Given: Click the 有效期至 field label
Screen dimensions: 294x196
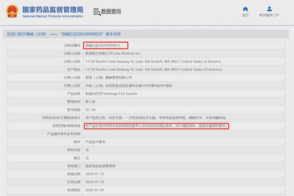Looking at the screenshot, I should [73, 190].
